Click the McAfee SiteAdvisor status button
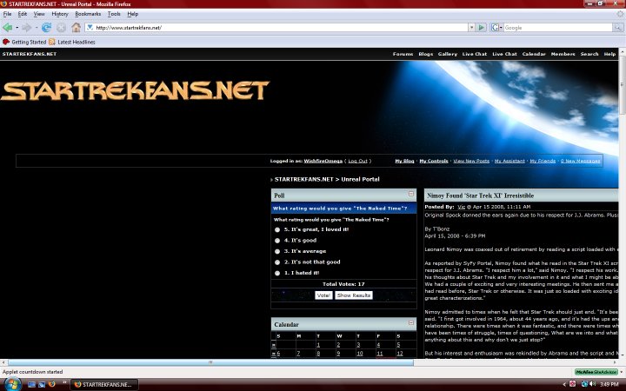626x391 pixels. tap(596, 372)
